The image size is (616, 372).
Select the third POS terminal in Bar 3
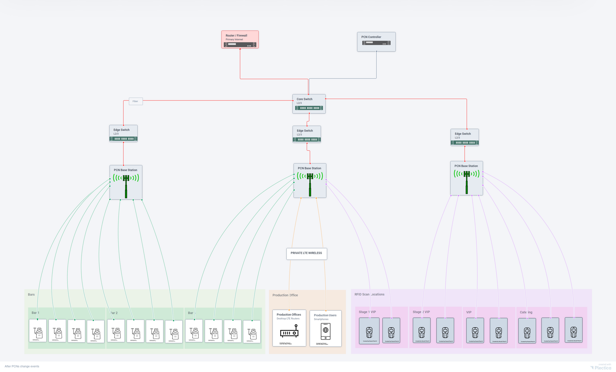coord(233,331)
